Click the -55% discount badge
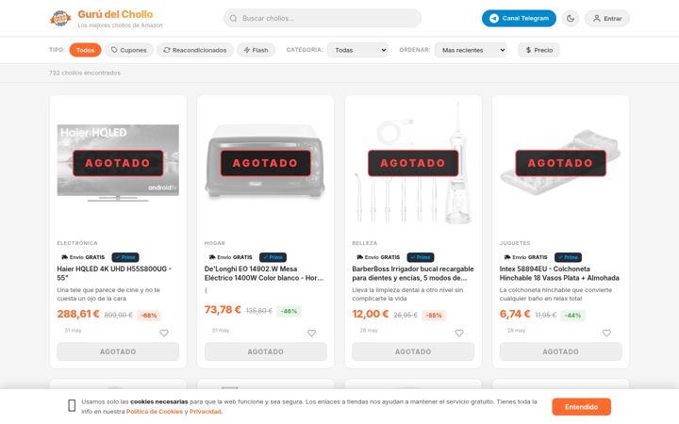 click(434, 316)
